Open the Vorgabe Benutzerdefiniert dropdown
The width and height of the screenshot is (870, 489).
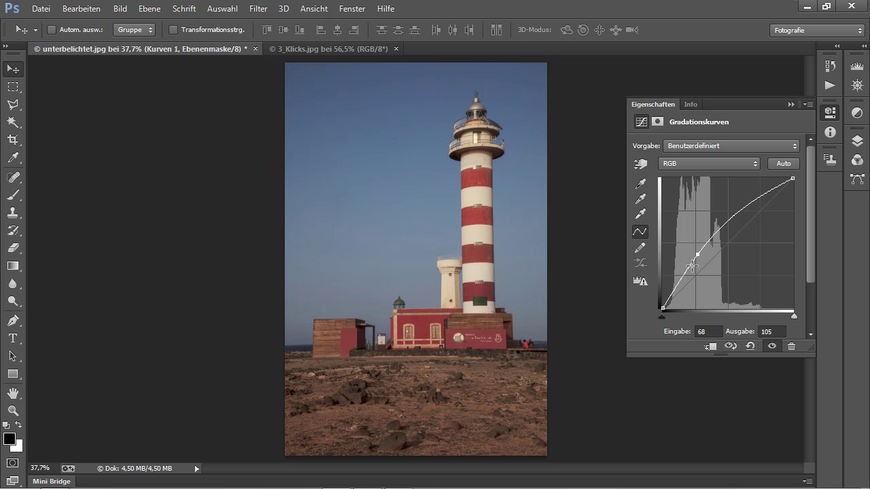tap(731, 146)
